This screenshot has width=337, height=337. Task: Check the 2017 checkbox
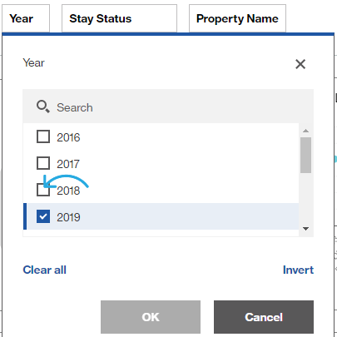[x=43, y=163]
